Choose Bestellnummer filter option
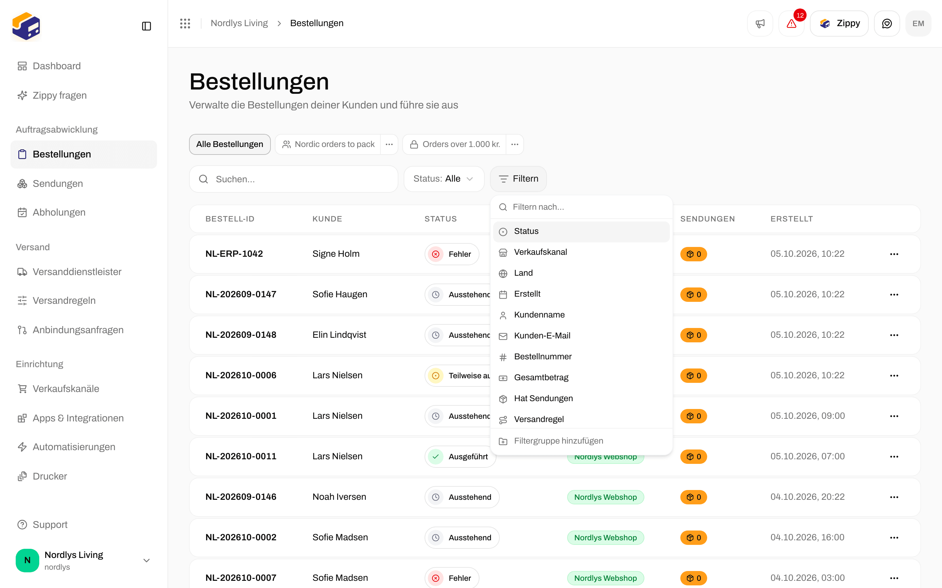 coord(581,357)
